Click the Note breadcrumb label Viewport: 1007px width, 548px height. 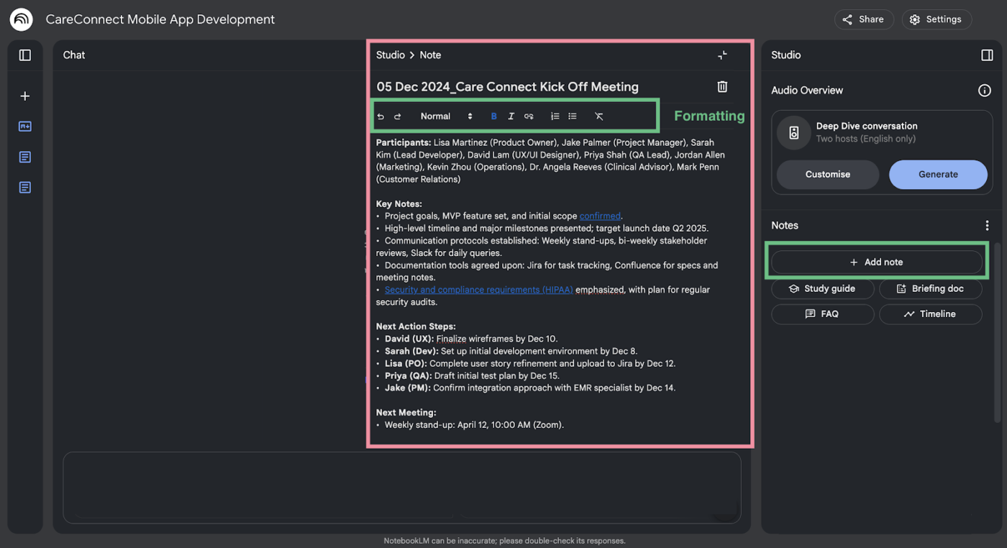[430, 55]
